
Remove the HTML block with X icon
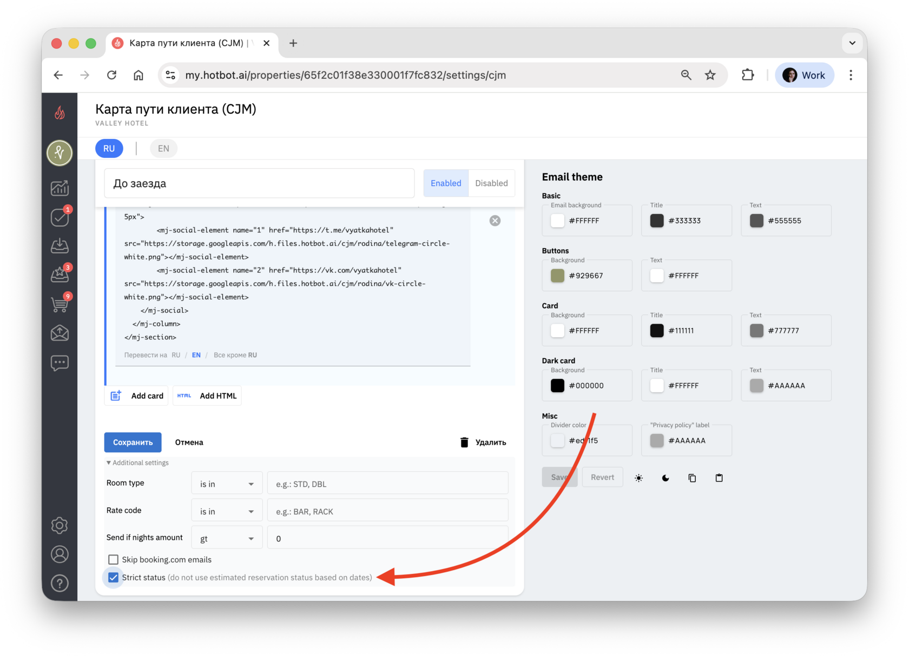[x=495, y=220]
